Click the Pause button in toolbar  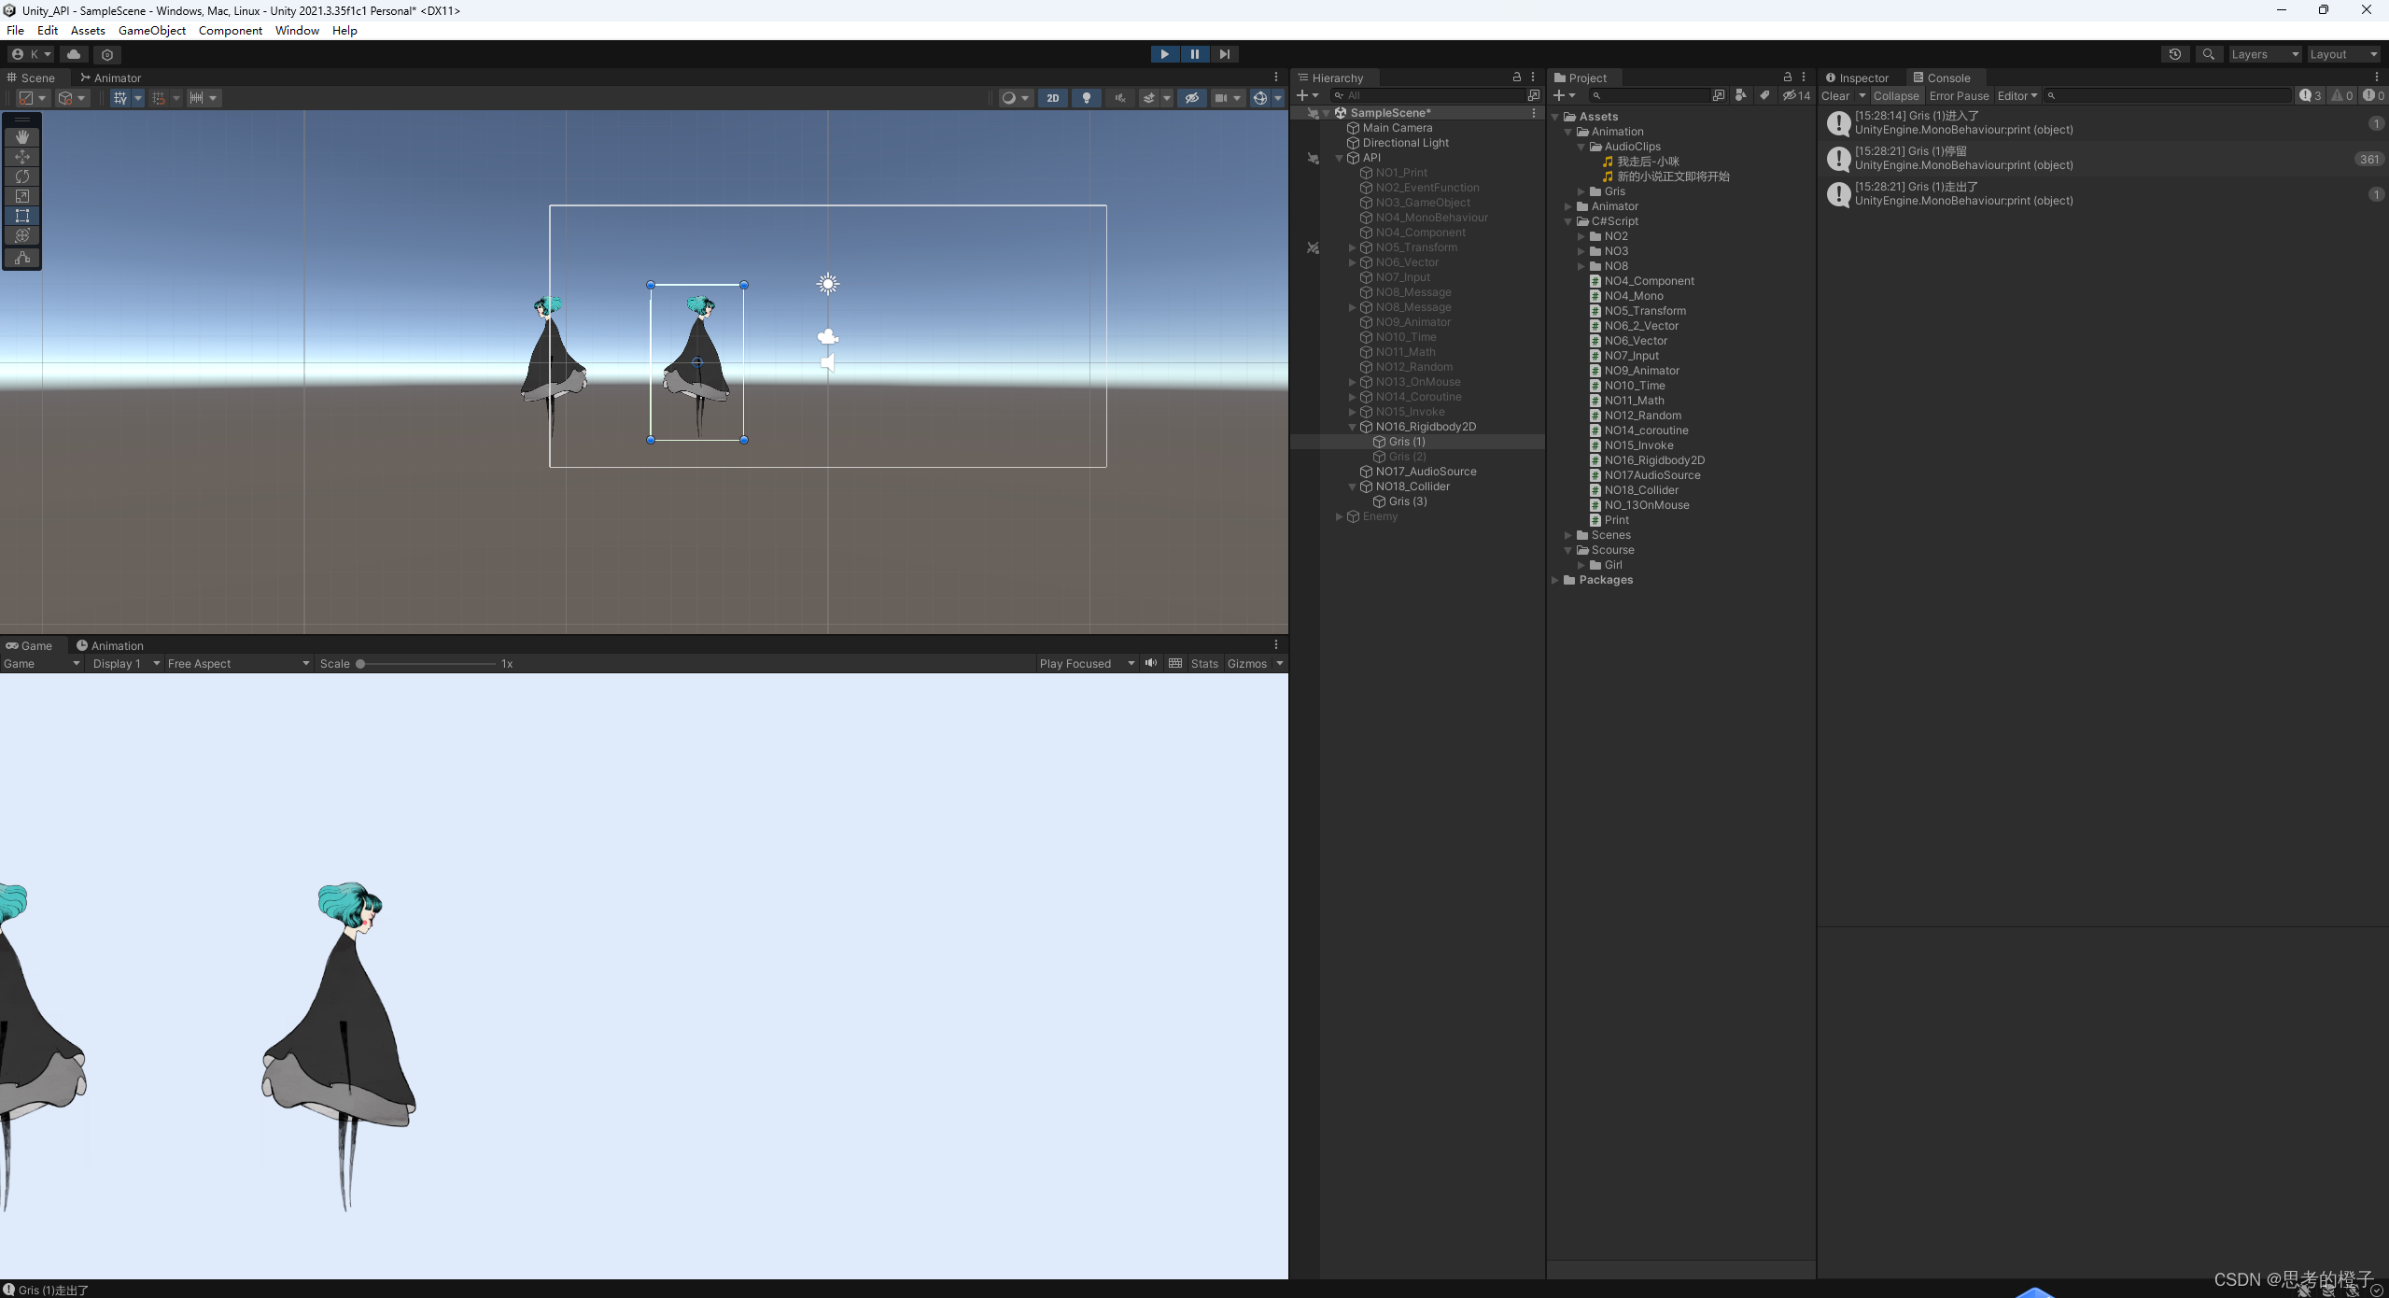pos(1194,52)
